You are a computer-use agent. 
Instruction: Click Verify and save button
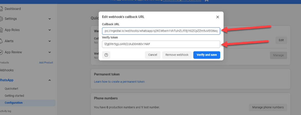point(207,55)
